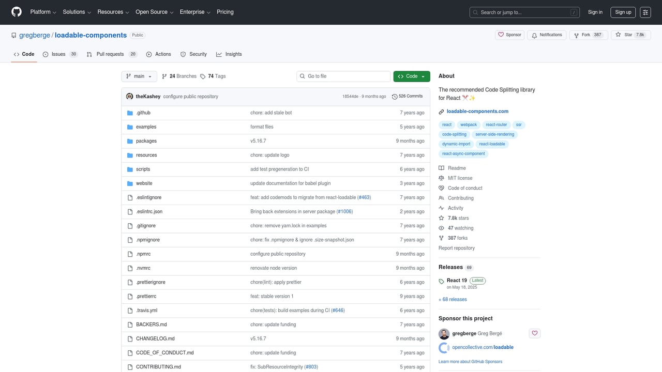662x372 pixels.
Task: Open the main branch selector dropdown
Action: [x=139, y=76]
